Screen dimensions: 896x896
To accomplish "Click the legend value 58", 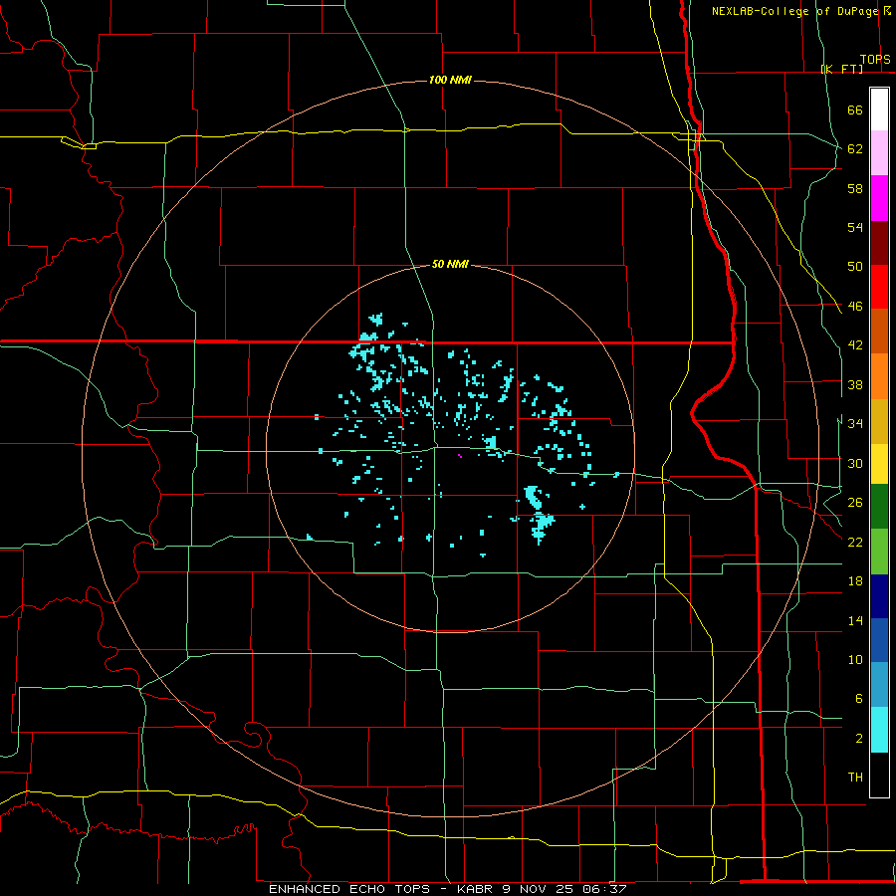I will coord(855,188).
